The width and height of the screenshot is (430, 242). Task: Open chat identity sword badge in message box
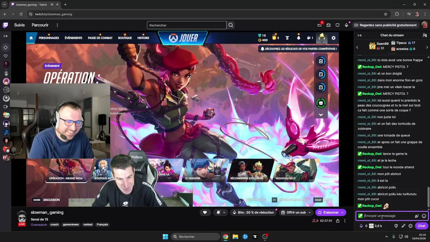360,216
